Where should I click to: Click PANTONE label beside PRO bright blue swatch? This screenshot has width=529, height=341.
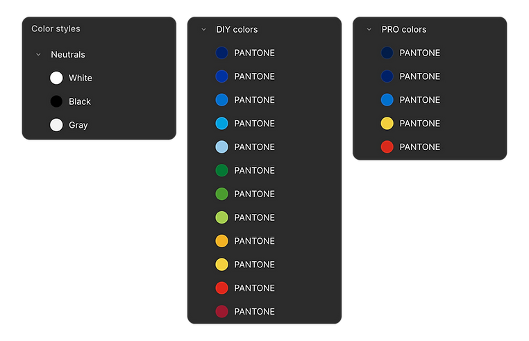coord(420,100)
